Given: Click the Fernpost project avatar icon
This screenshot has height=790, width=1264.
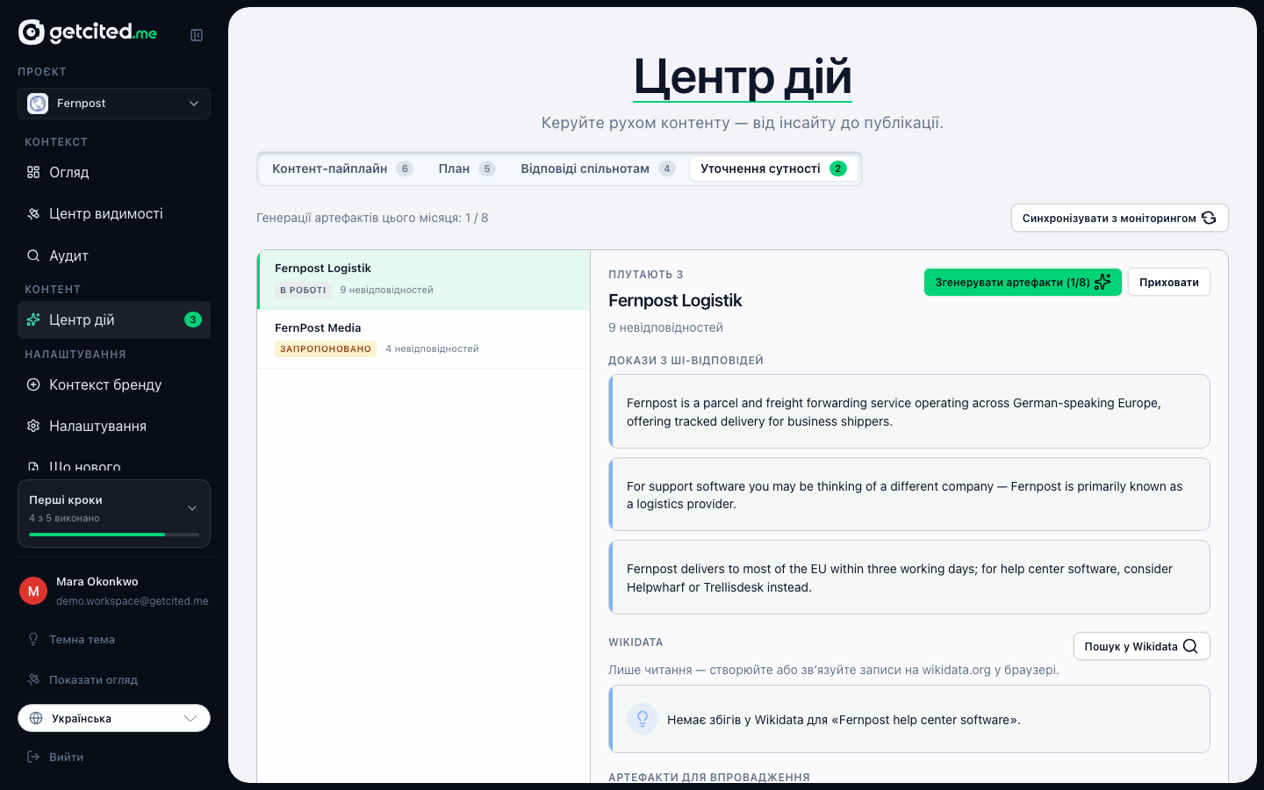Looking at the screenshot, I should (38, 104).
